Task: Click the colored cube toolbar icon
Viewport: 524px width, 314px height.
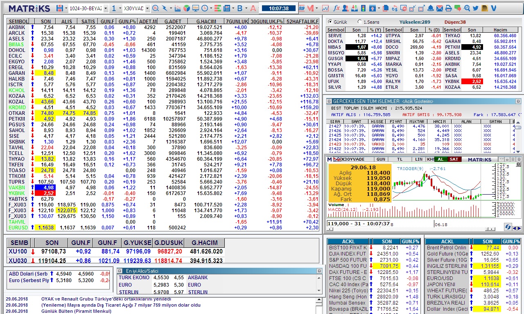Action: coord(187,8)
